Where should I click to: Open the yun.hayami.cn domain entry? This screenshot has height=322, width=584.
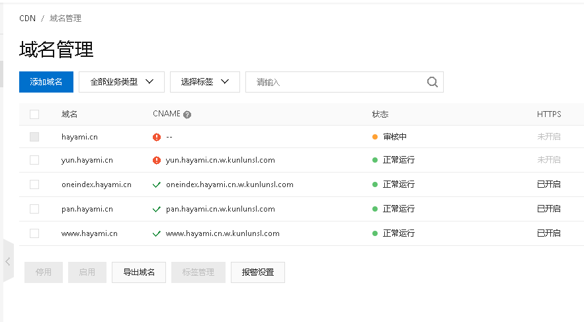tap(87, 160)
